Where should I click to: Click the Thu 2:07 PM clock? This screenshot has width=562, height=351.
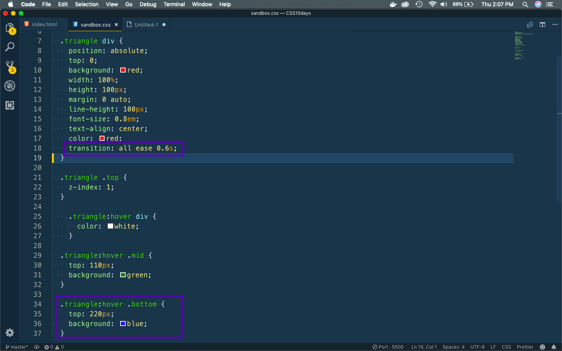coord(497,4)
